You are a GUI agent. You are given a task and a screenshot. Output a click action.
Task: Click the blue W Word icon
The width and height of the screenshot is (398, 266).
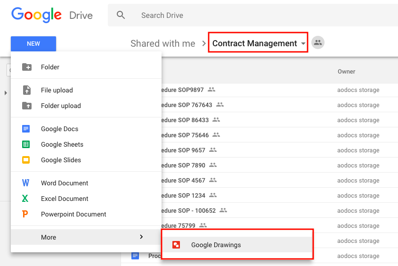25,183
